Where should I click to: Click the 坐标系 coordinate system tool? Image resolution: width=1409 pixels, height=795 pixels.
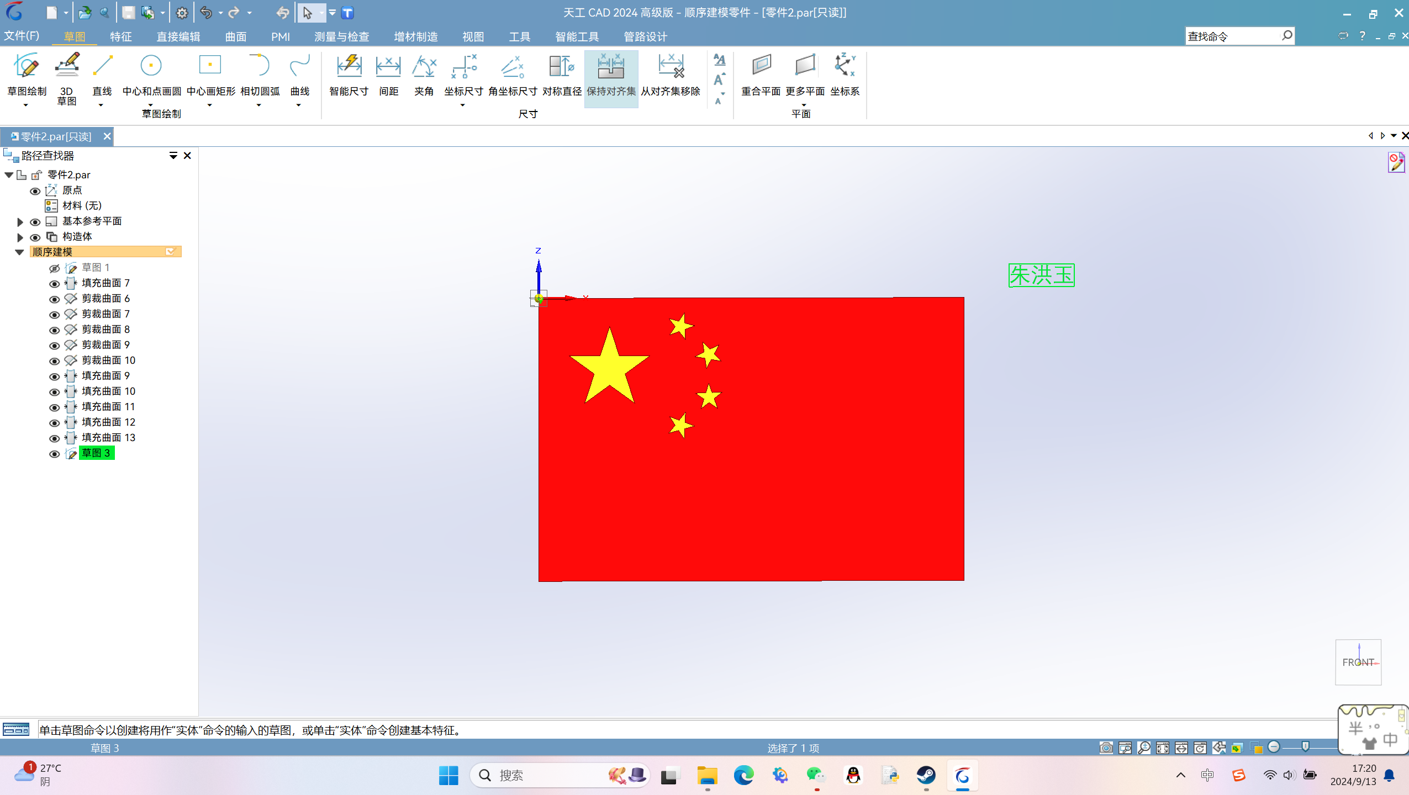click(845, 75)
